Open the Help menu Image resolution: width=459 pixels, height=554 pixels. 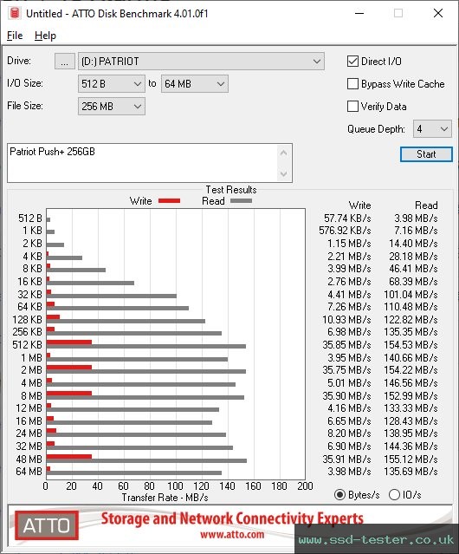[x=45, y=36]
